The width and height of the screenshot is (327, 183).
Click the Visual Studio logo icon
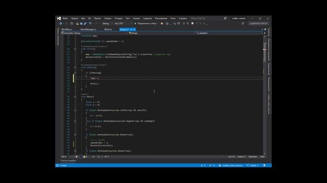point(59,18)
